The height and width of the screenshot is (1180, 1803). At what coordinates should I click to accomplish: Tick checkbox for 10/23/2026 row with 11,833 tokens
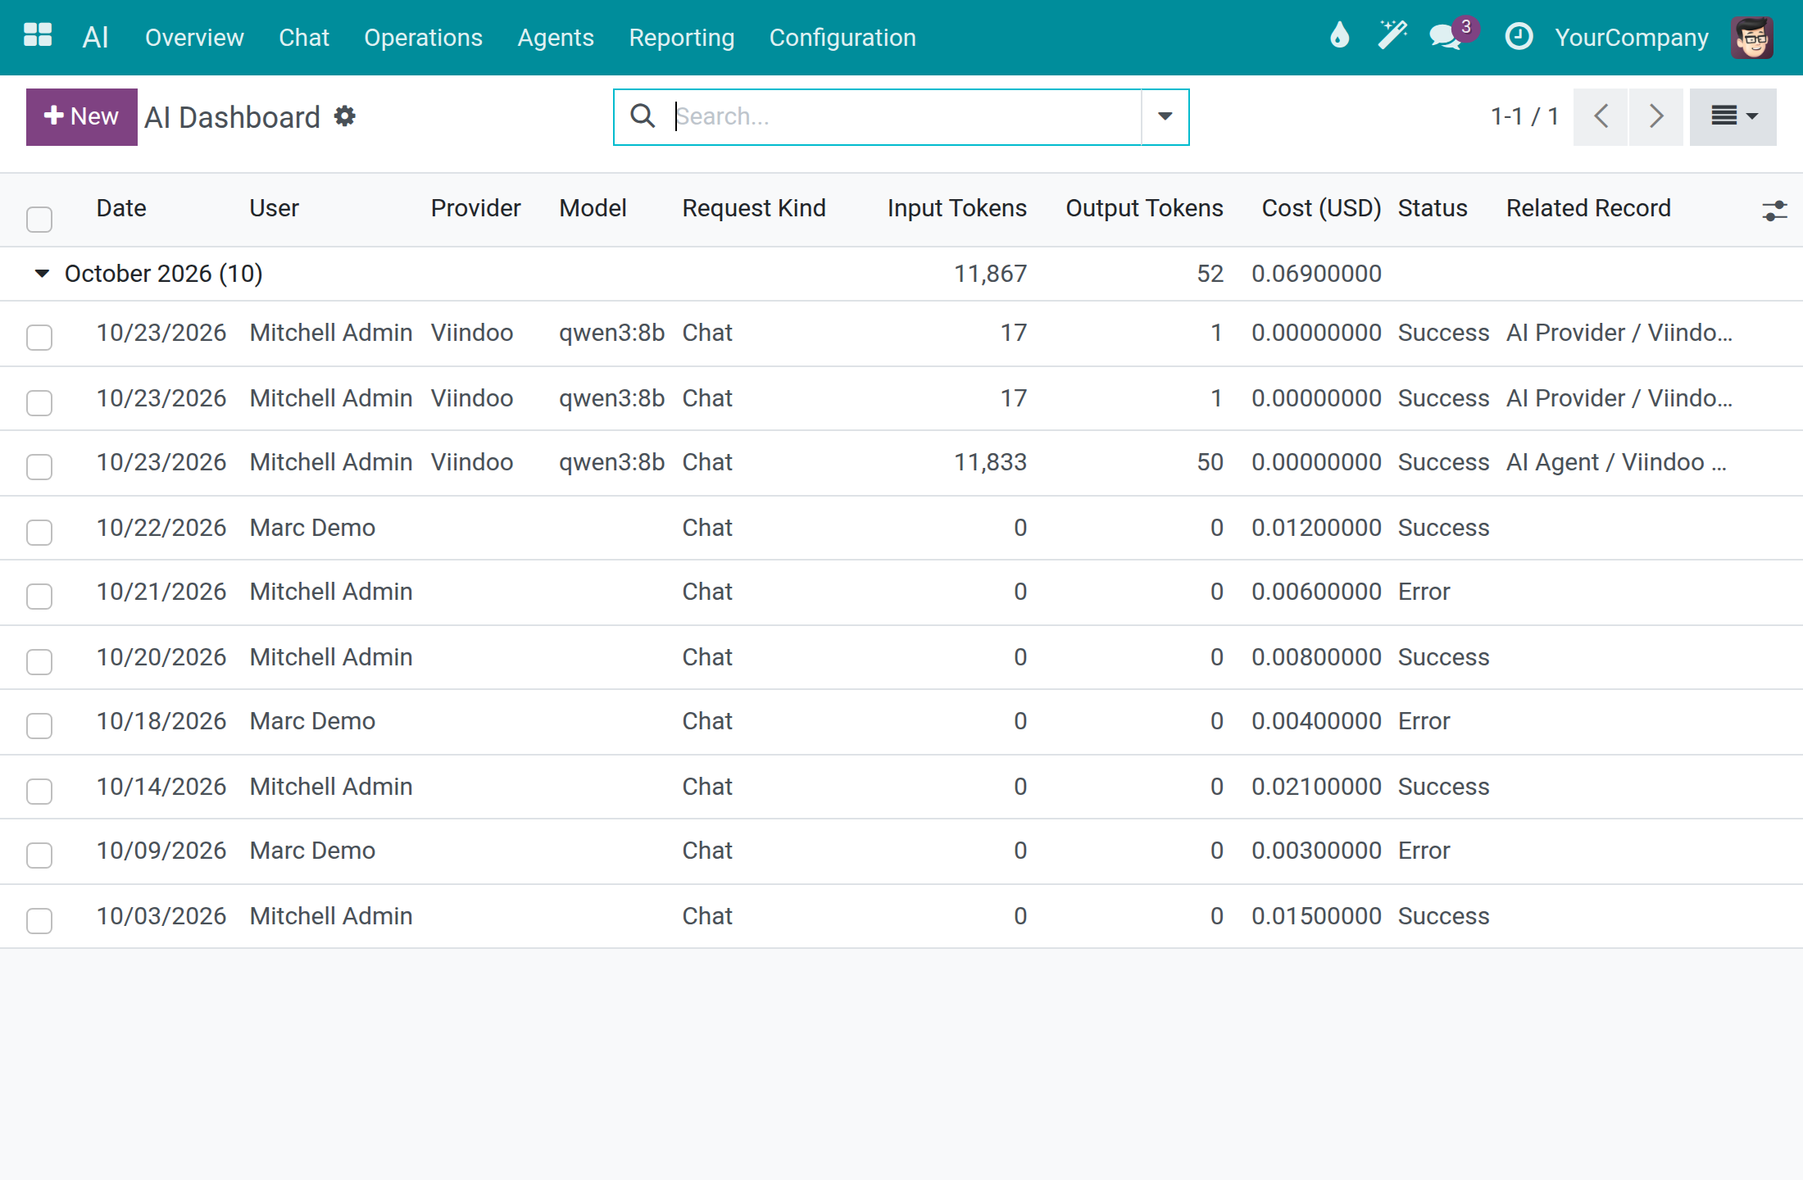click(39, 466)
